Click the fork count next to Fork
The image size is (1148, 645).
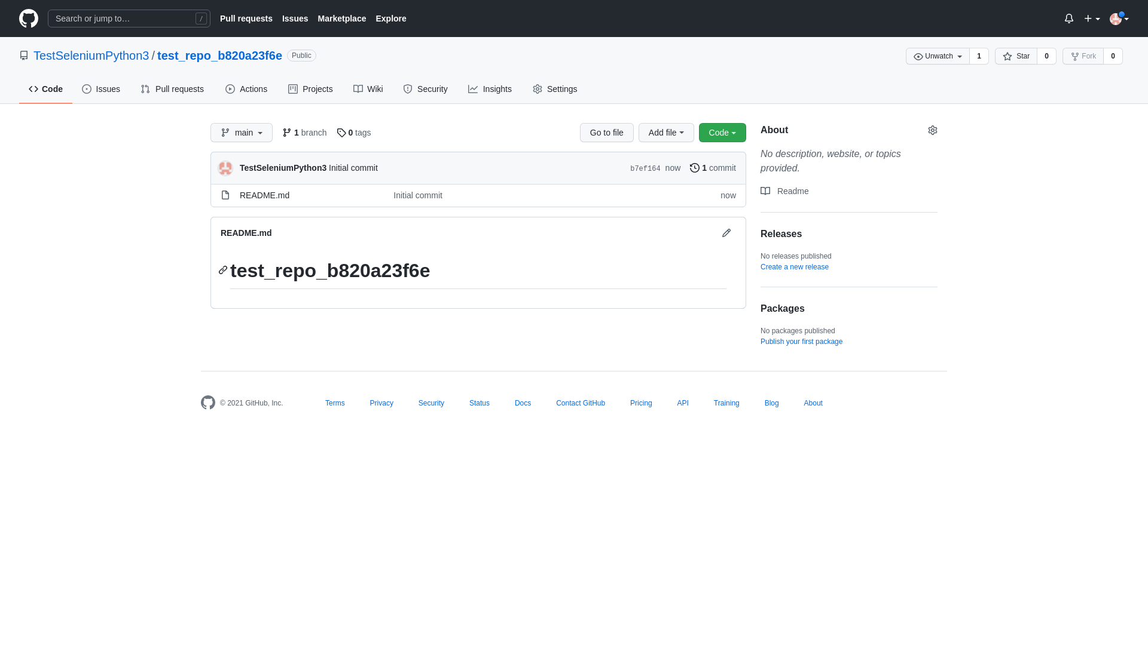pyautogui.click(x=1113, y=56)
